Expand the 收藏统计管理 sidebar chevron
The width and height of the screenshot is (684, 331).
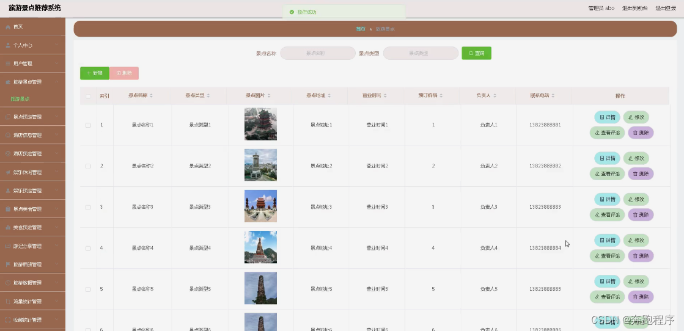point(57,319)
